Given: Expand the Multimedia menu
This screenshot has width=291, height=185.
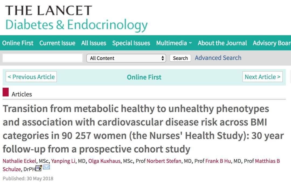Looking at the screenshot, I should pyautogui.click(x=174, y=43).
